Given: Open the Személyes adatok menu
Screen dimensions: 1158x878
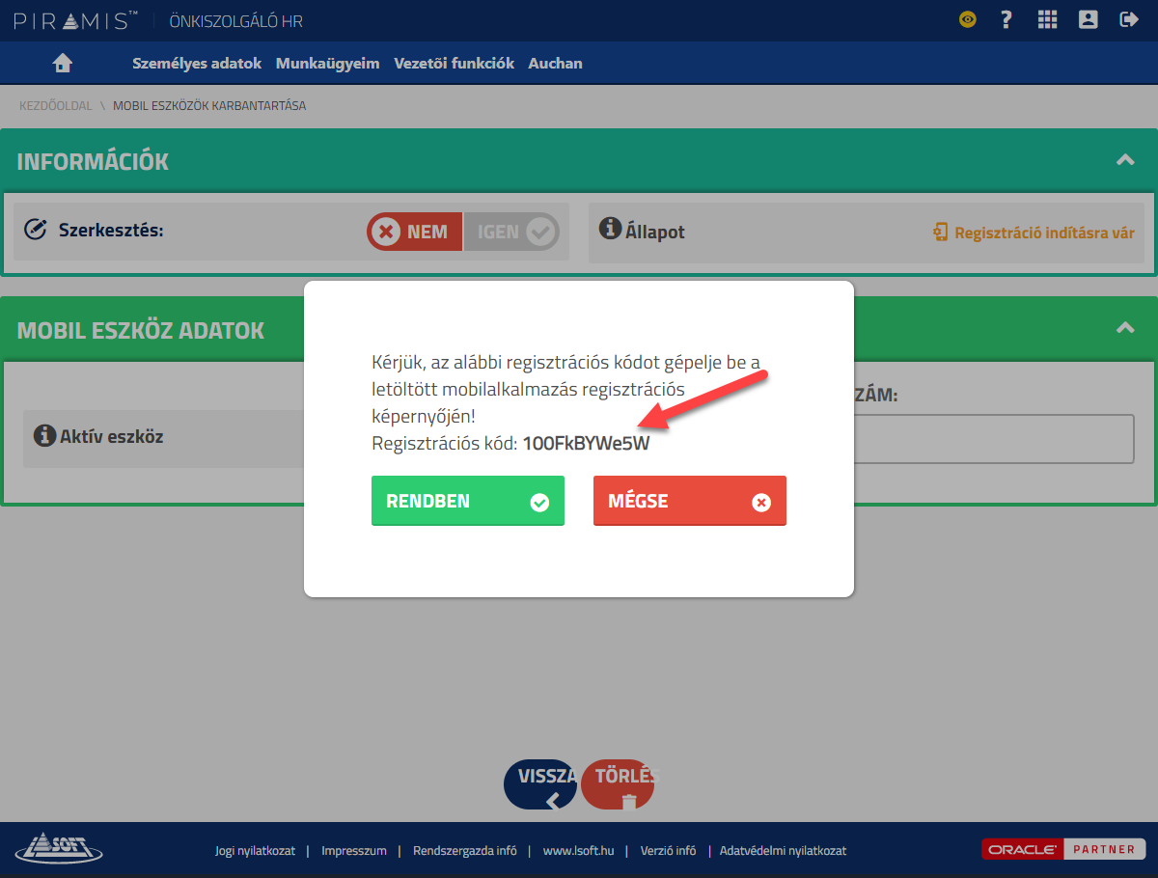Looking at the screenshot, I should point(197,64).
